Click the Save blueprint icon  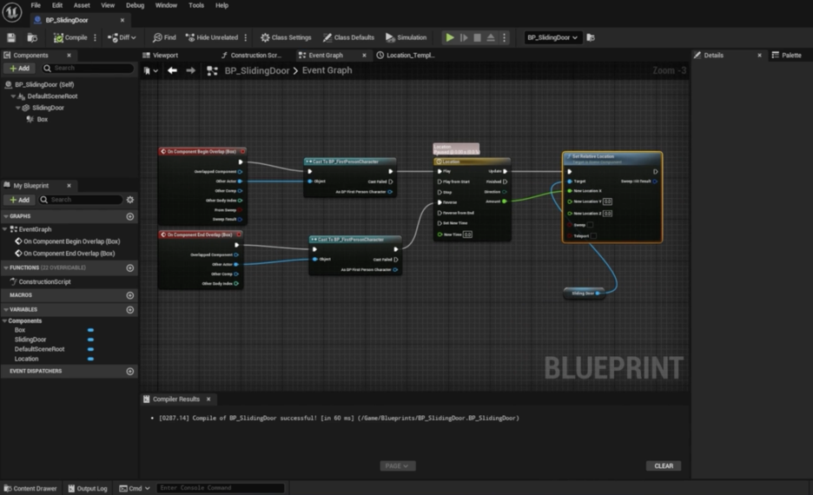11,37
